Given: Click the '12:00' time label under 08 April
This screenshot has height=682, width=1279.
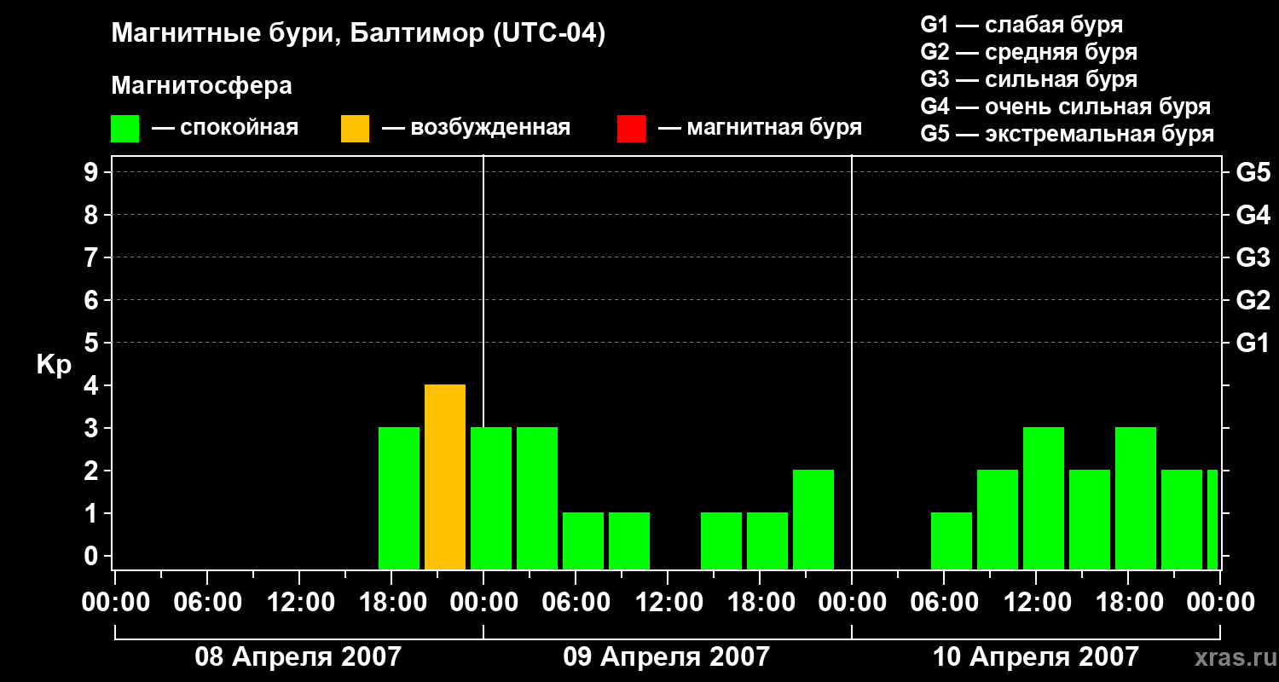Looking at the screenshot, I should (300, 603).
